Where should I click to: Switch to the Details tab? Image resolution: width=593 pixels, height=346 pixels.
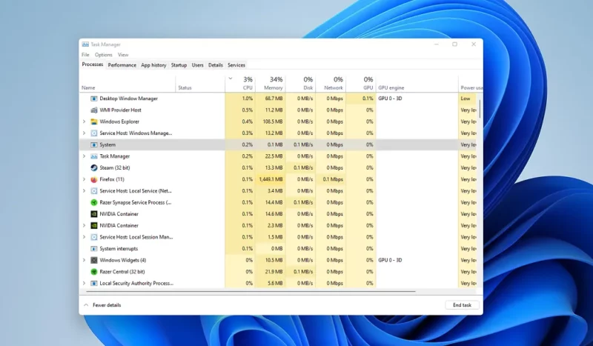click(216, 65)
